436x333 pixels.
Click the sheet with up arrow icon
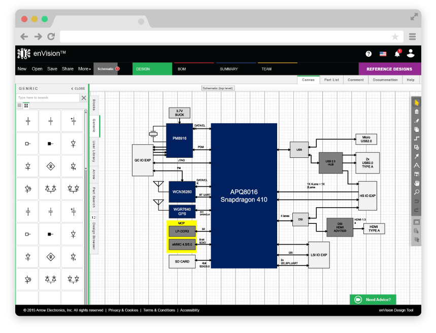[x=416, y=240]
